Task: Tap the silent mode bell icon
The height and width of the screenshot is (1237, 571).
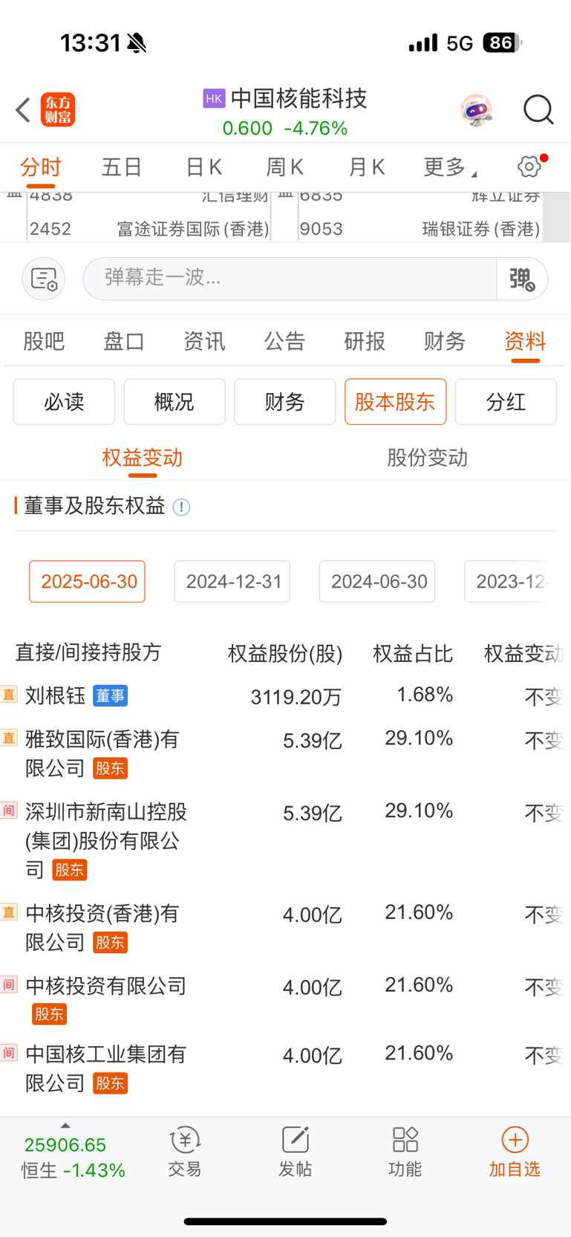Action: click(x=137, y=43)
